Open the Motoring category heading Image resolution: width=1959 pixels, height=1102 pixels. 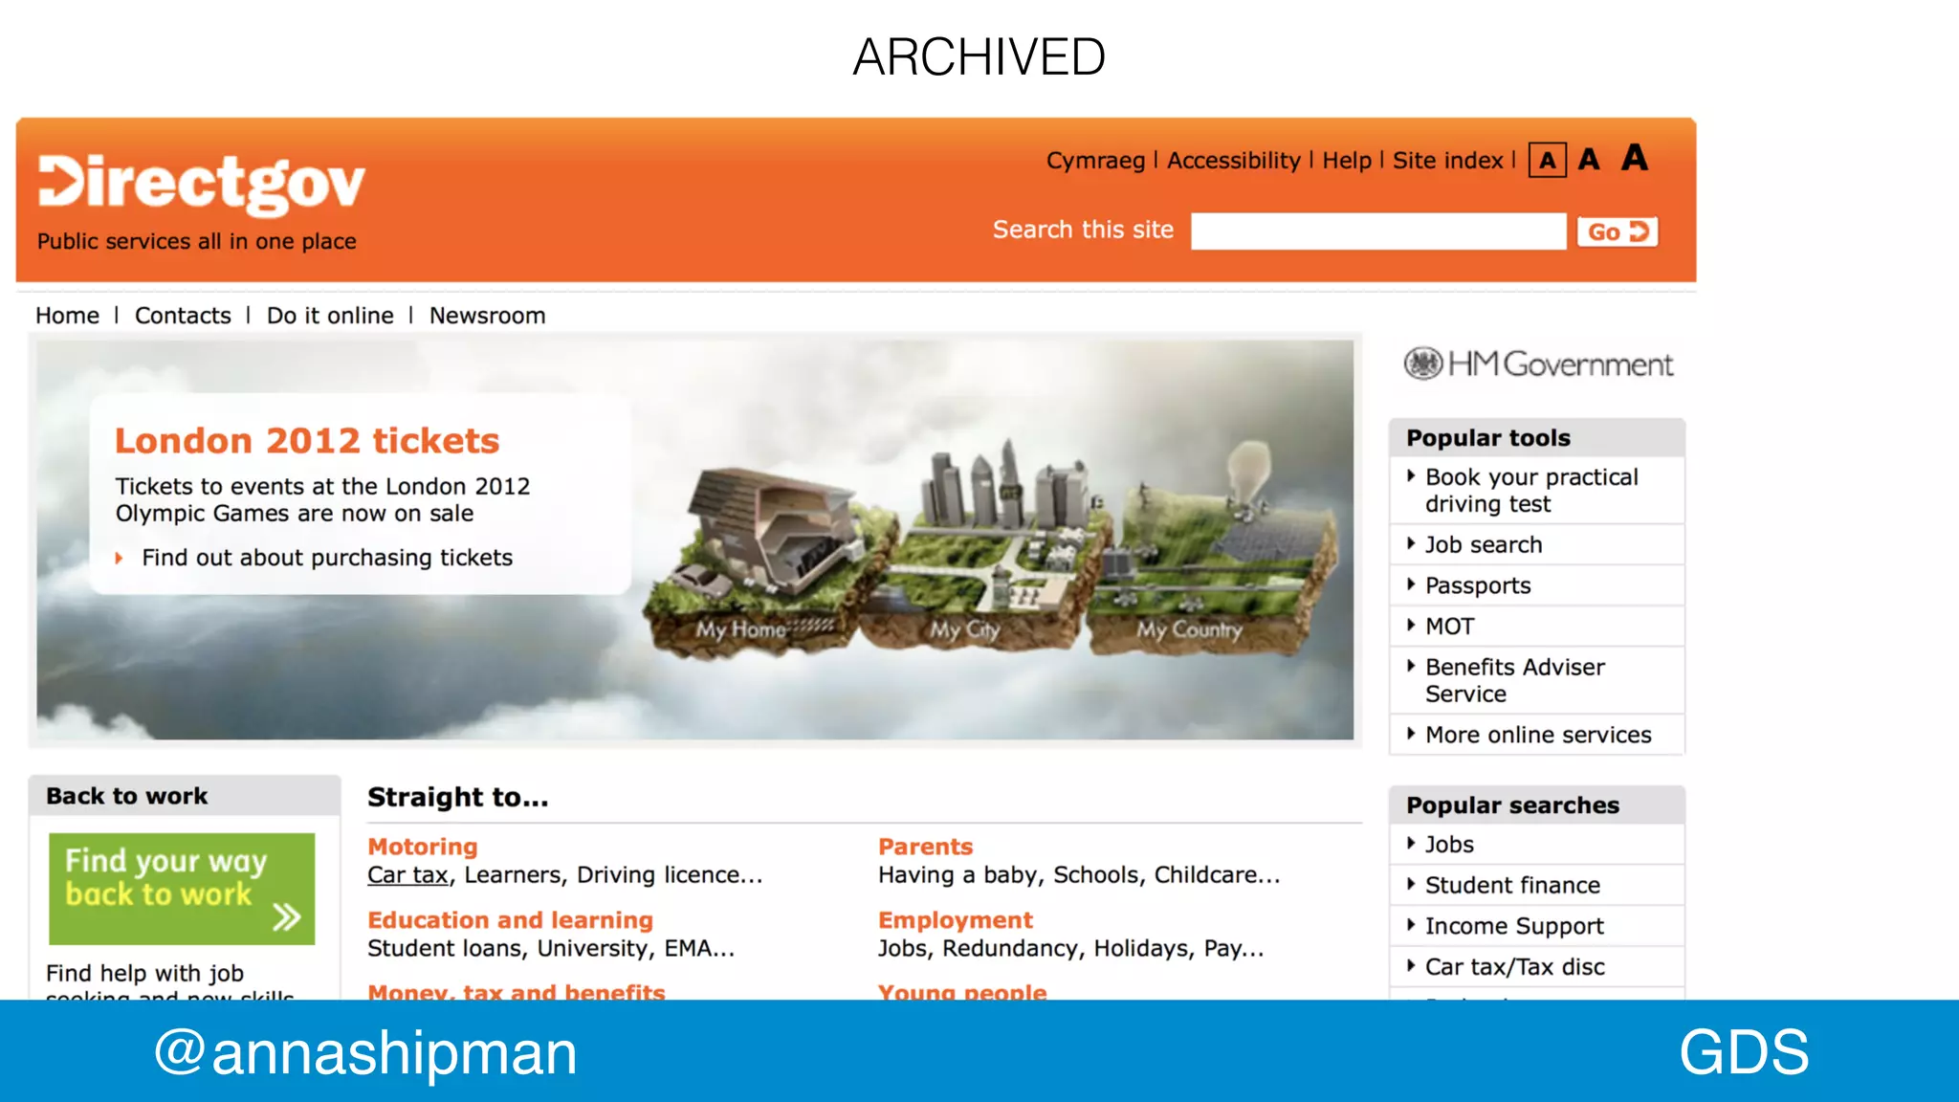(423, 847)
